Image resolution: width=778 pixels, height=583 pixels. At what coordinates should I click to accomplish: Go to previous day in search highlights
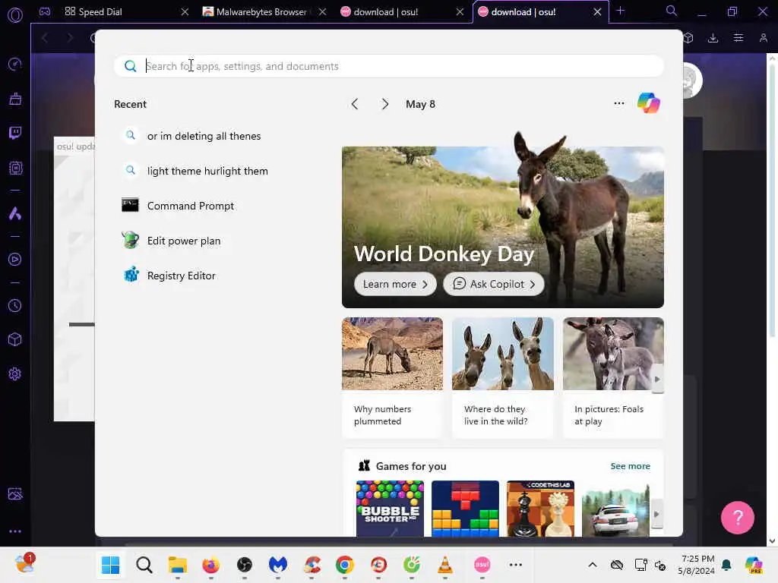point(355,104)
